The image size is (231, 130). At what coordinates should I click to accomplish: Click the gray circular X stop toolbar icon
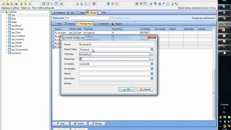coord(94,4)
